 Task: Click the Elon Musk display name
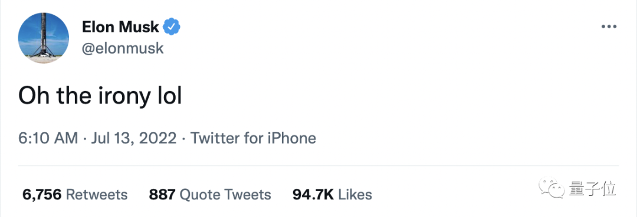coord(120,27)
